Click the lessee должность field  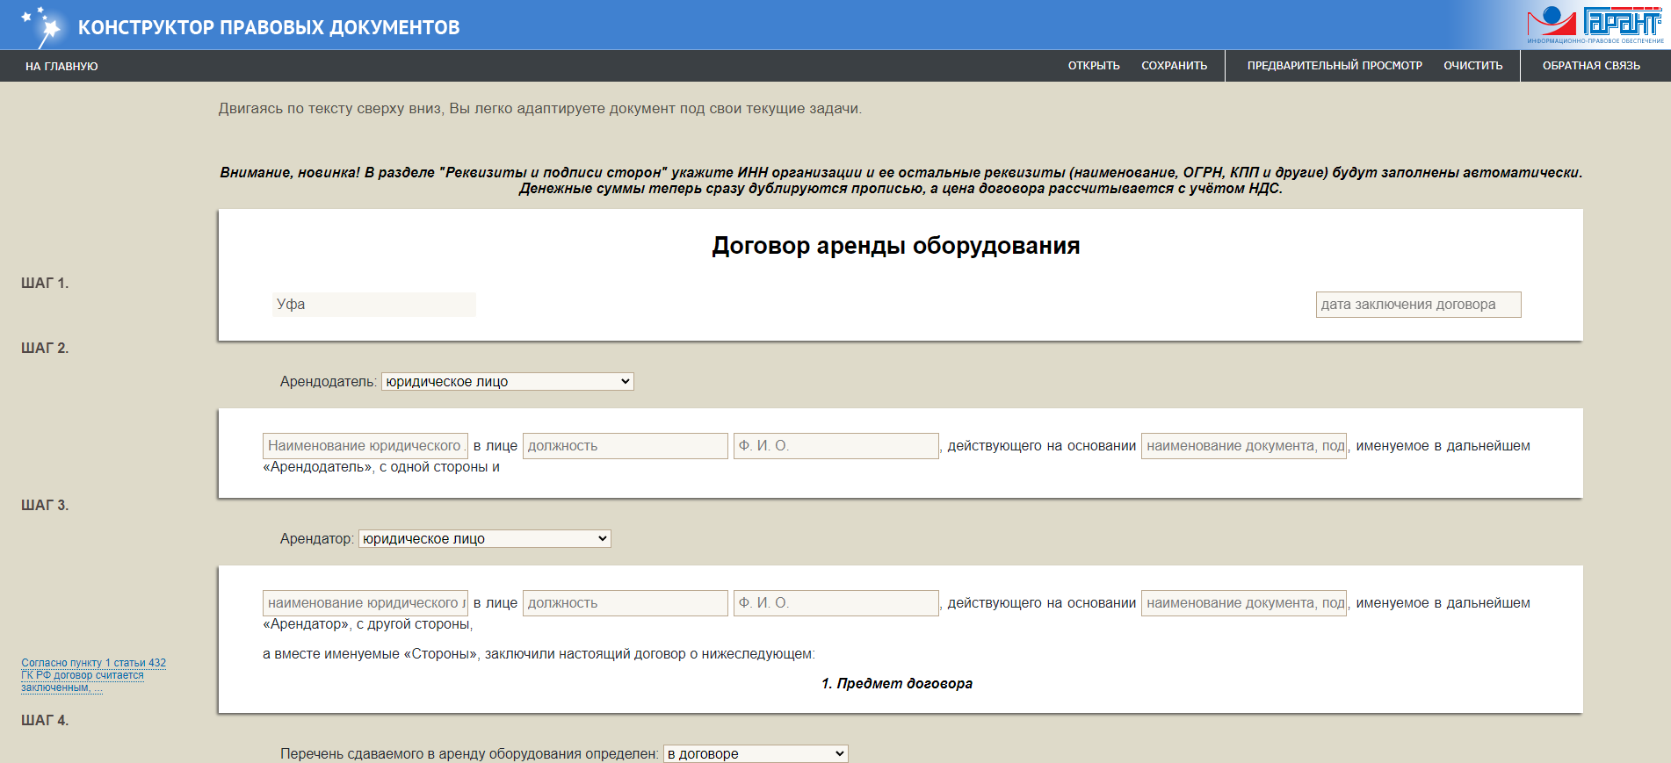pyautogui.click(x=626, y=603)
